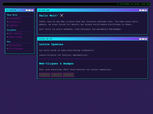This screenshot has width=153, height=114.
Task: Minimize the welcome.exe window
Action: pos(140,10)
